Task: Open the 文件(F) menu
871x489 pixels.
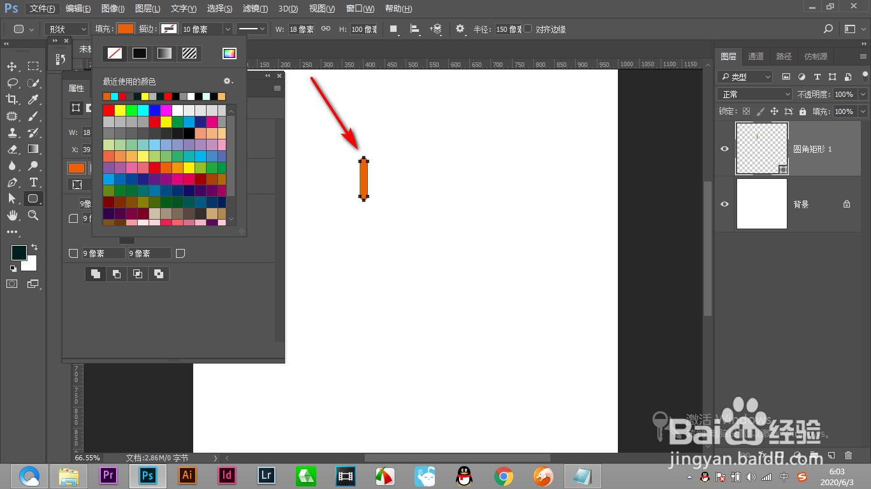Action: pos(43,9)
